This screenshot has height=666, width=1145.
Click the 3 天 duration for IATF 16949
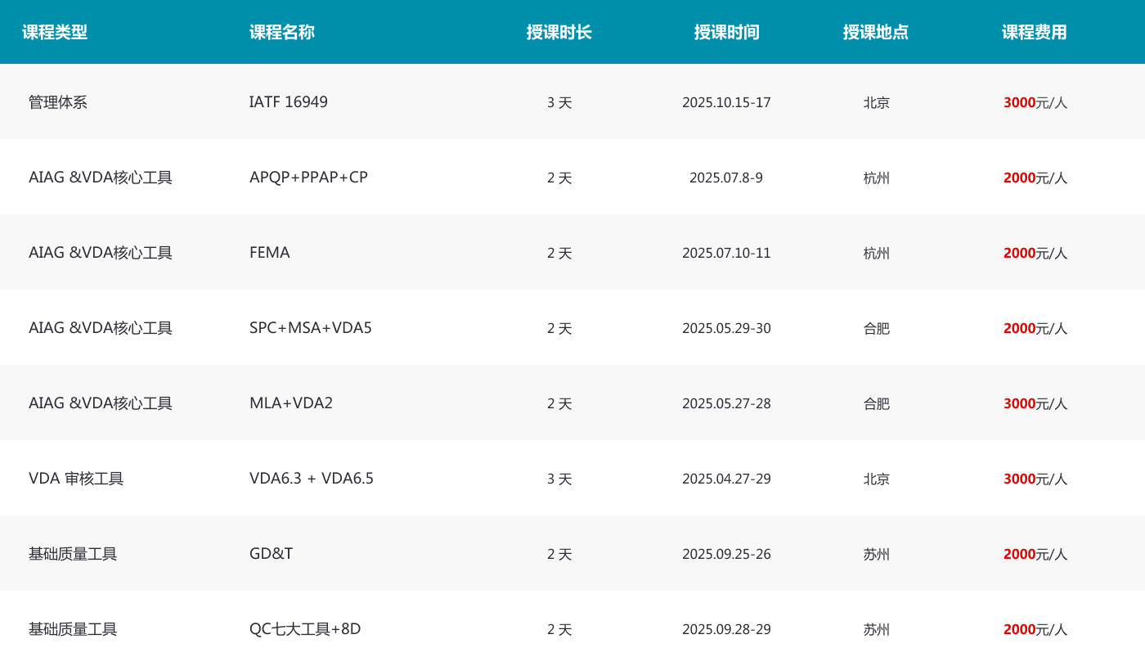(559, 103)
